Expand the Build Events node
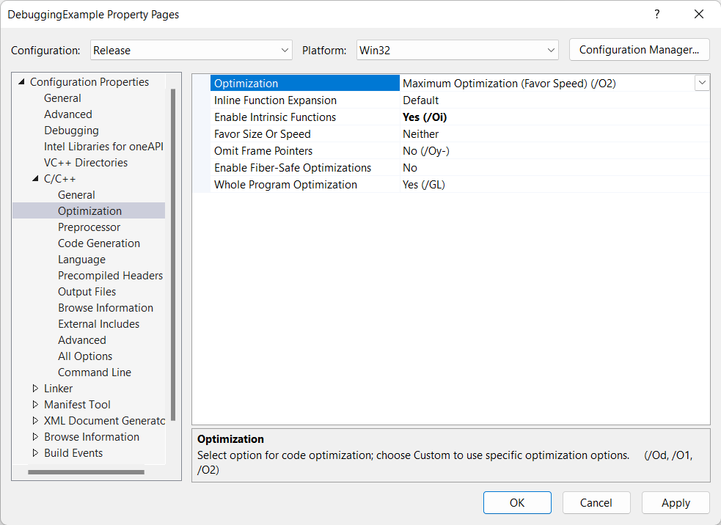Viewport: 721px width, 525px height. click(x=35, y=453)
